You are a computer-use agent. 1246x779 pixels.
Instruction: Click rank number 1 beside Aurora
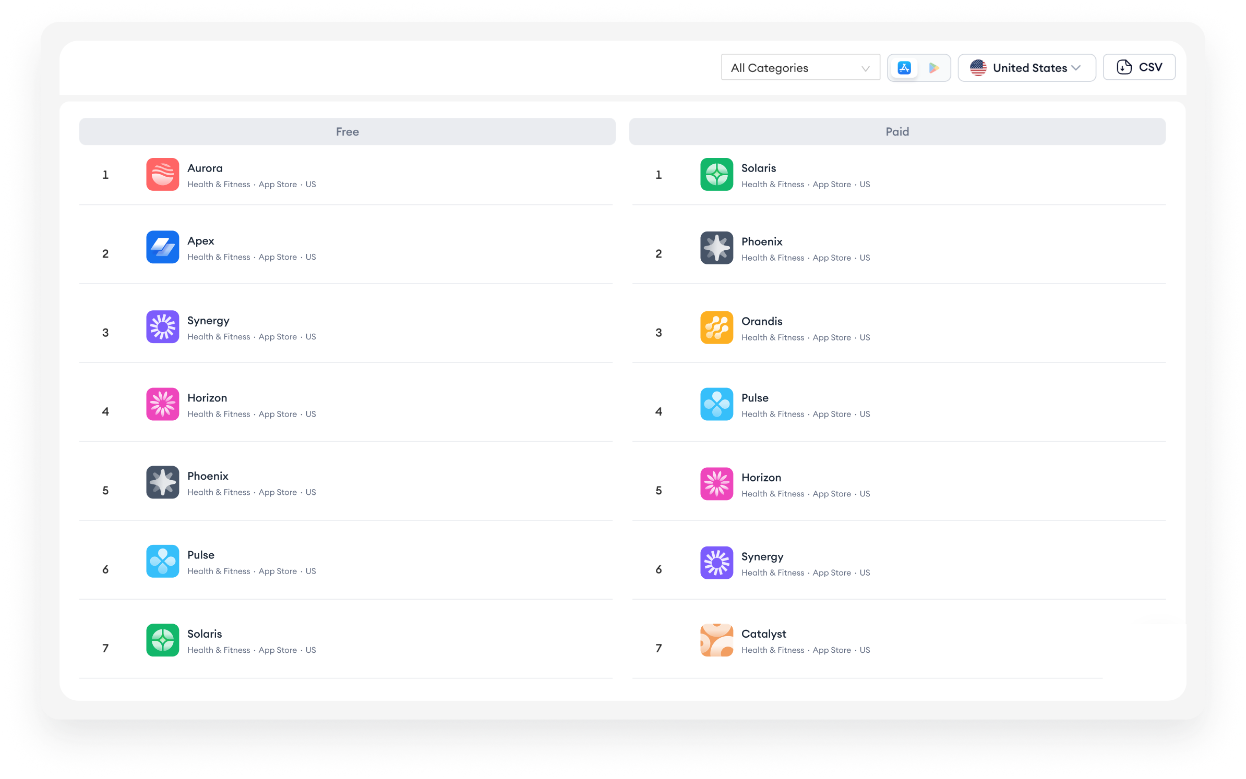tap(105, 175)
